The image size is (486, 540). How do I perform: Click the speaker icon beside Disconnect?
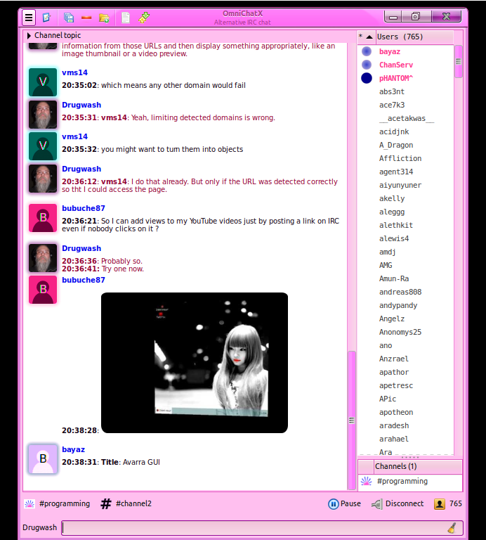(x=376, y=504)
